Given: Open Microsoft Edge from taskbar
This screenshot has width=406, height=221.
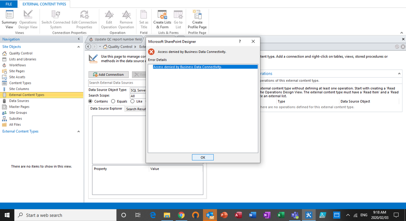Looking at the screenshot, I should coord(153,215).
